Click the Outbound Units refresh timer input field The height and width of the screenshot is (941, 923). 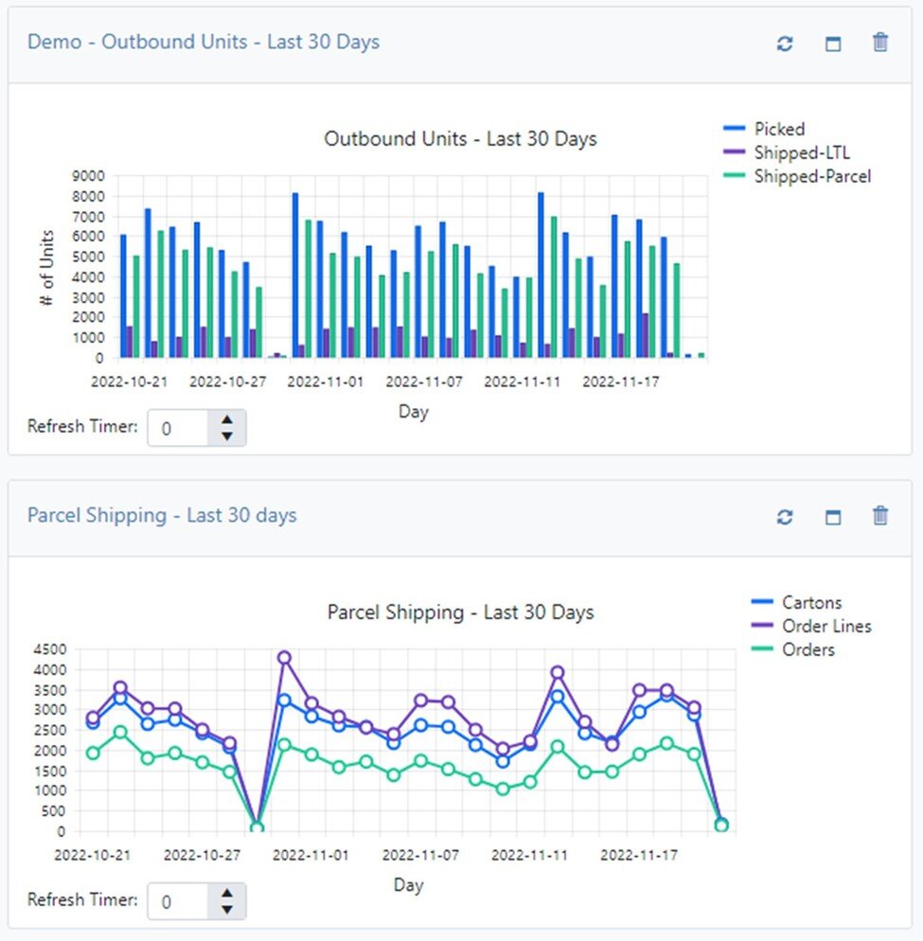tap(178, 428)
